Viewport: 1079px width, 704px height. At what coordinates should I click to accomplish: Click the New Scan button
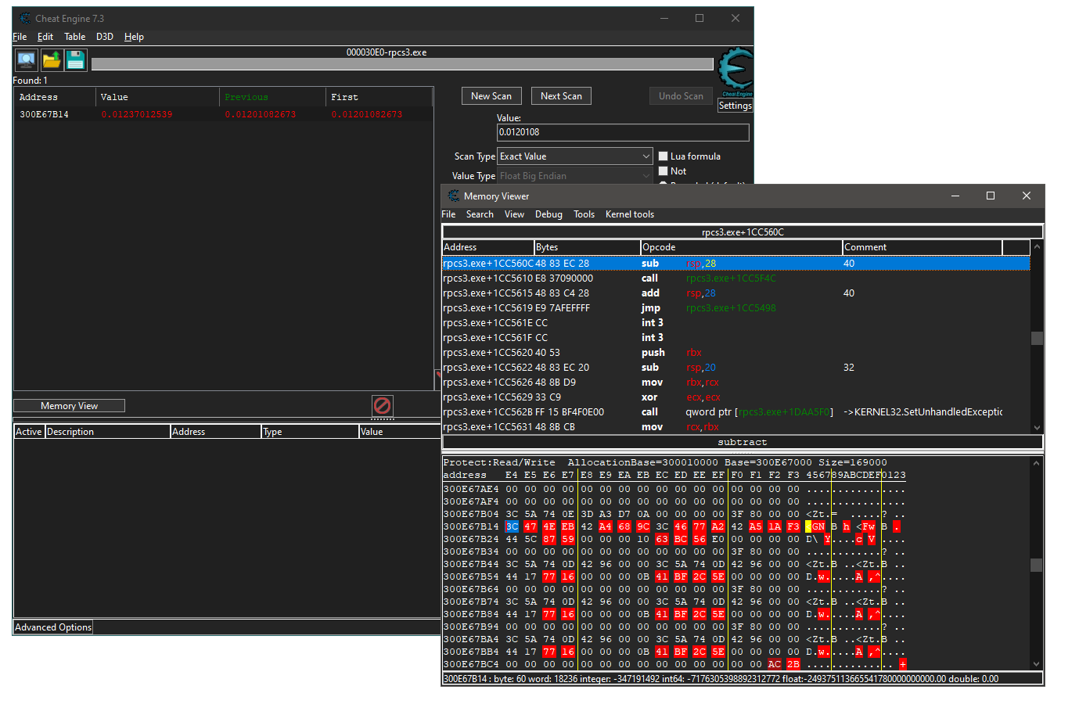coord(491,96)
